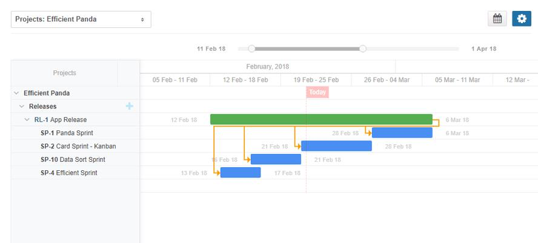This screenshot has height=243, width=538.
Task: Add a release with plus icon
Action: (x=129, y=106)
